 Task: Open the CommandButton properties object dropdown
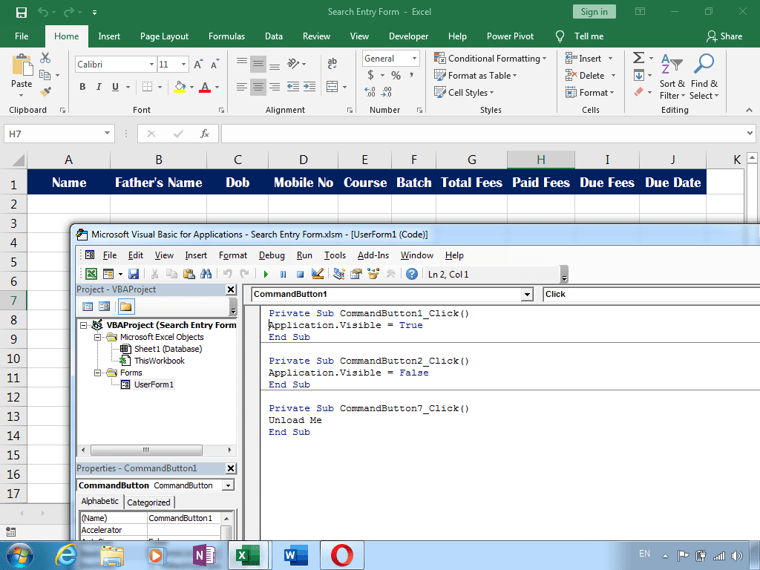[229, 485]
